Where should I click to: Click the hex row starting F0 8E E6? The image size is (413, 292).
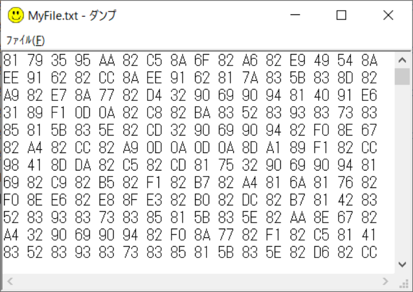point(190,200)
